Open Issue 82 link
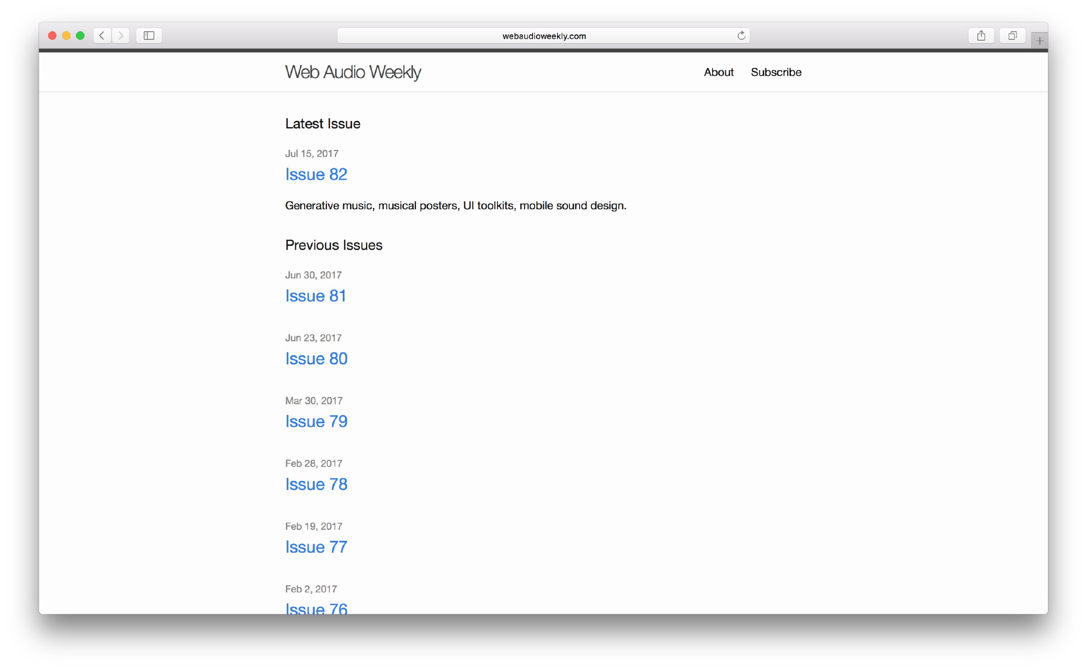 coord(316,174)
